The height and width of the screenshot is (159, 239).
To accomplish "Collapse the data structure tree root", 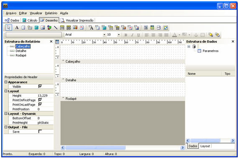I will pyautogui.click(x=189, y=46).
